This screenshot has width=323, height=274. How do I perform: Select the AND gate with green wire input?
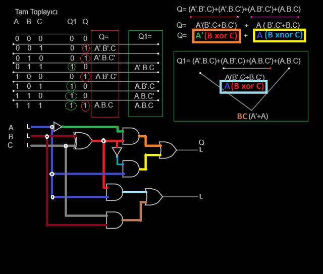[x=131, y=136]
